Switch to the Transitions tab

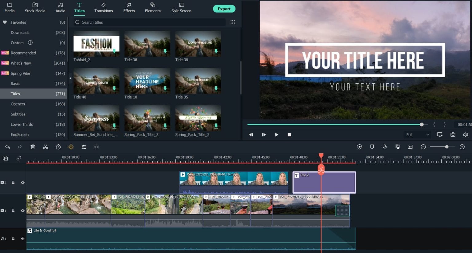coord(104,8)
